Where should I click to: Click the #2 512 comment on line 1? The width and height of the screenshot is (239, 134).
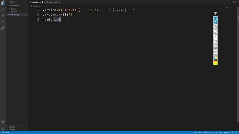(x=94, y=10)
